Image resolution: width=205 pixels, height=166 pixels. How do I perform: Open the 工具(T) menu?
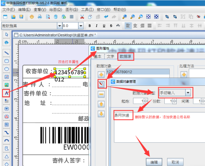[x=87, y=10]
